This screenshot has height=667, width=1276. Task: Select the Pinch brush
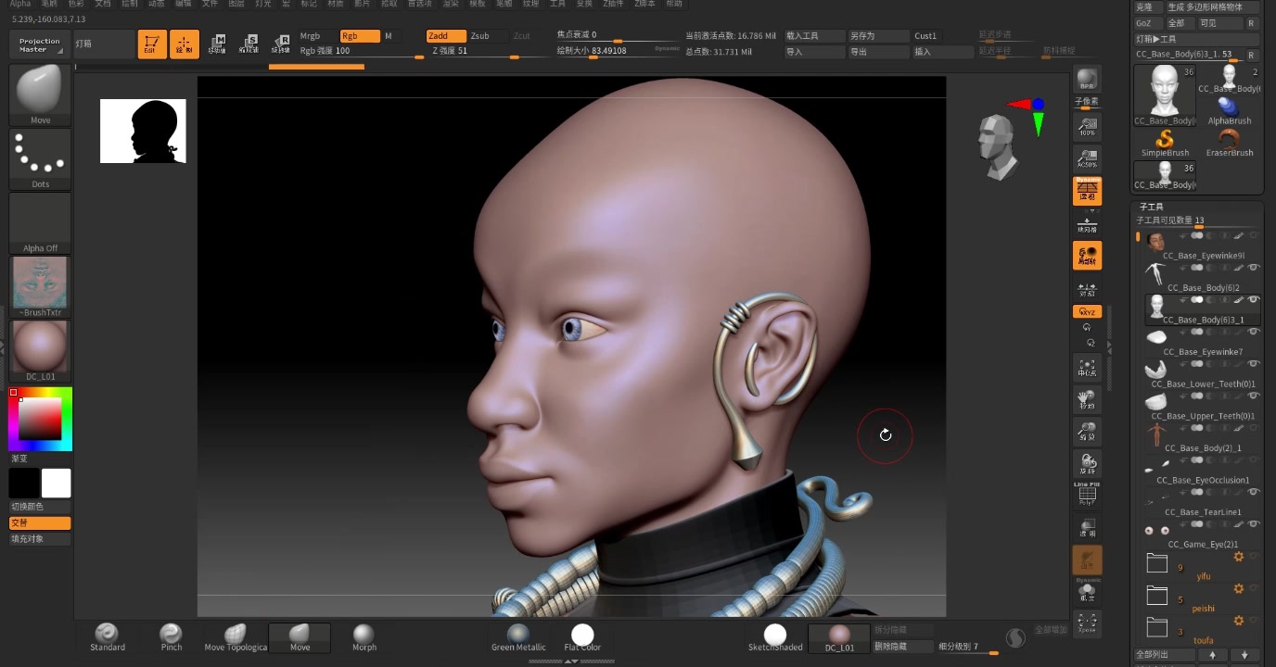172,637
